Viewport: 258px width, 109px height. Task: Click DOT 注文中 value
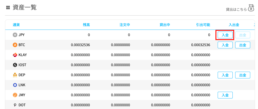(120, 105)
